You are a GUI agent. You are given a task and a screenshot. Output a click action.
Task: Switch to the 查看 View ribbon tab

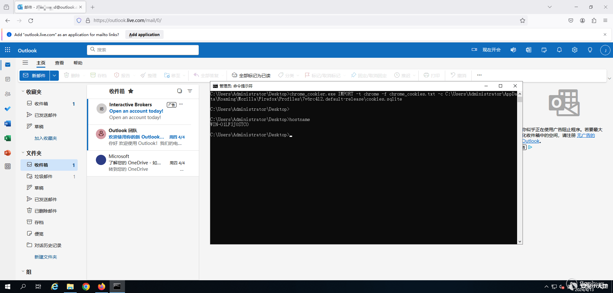tap(59, 63)
